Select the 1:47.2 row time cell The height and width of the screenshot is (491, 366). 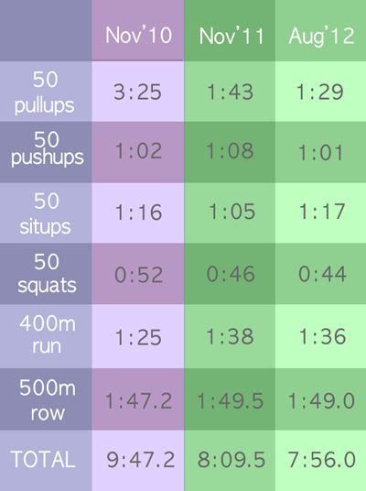pos(138,399)
